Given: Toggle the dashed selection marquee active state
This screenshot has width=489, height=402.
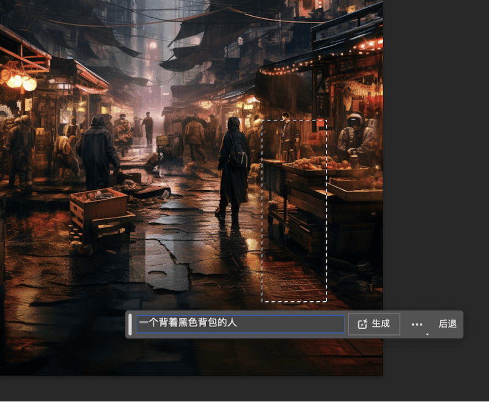Looking at the screenshot, I should pyautogui.click(x=295, y=211).
